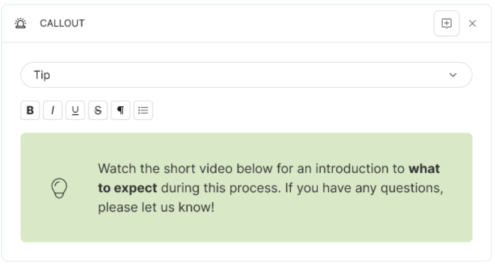The height and width of the screenshot is (266, 495).
Task: Place cursor in the callout text area
Action: coord(270,188)
